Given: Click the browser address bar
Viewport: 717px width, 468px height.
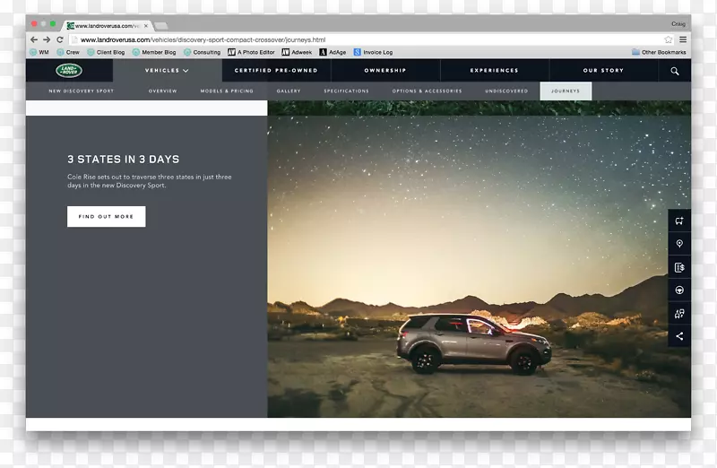Looking at the screenshot, I should [358, 39].
